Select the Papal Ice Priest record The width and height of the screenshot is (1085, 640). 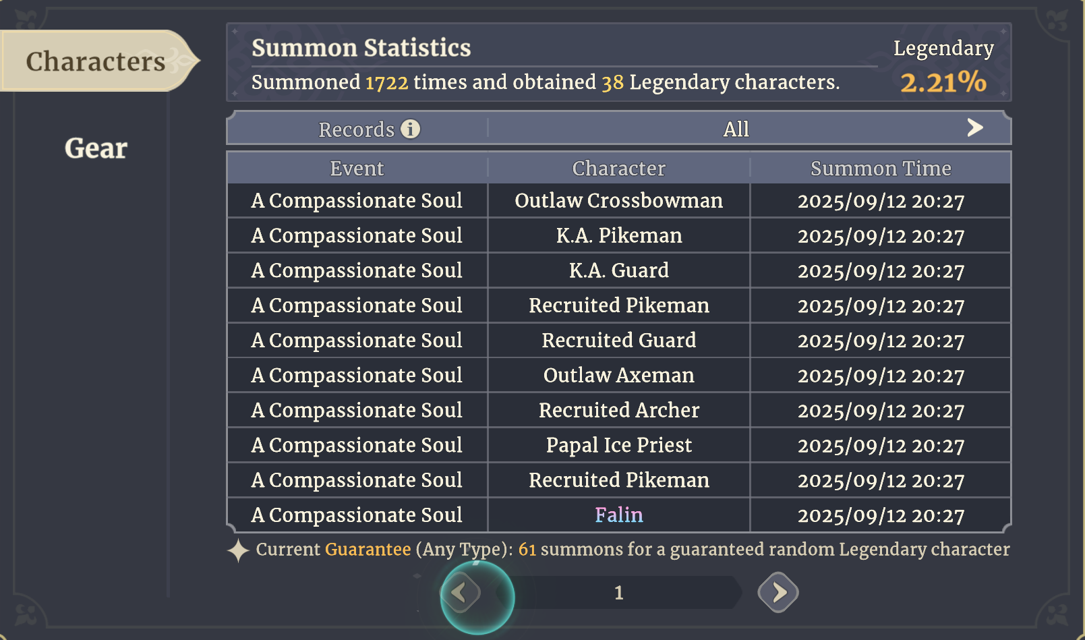tap(618, 445)
